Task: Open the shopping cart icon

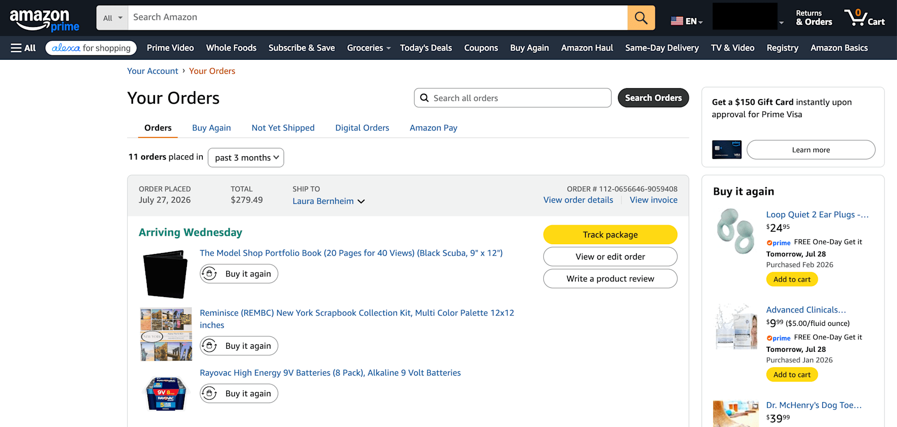Action: (865, 18)
